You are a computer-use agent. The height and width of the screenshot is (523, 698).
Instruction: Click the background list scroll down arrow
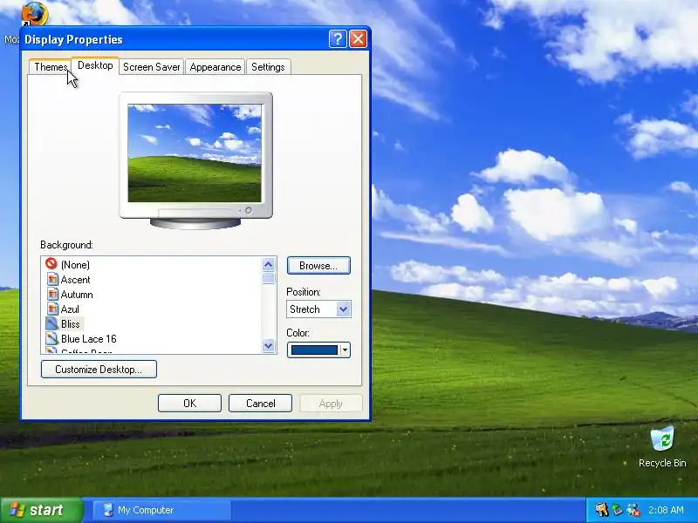click(x=268, y=345)
